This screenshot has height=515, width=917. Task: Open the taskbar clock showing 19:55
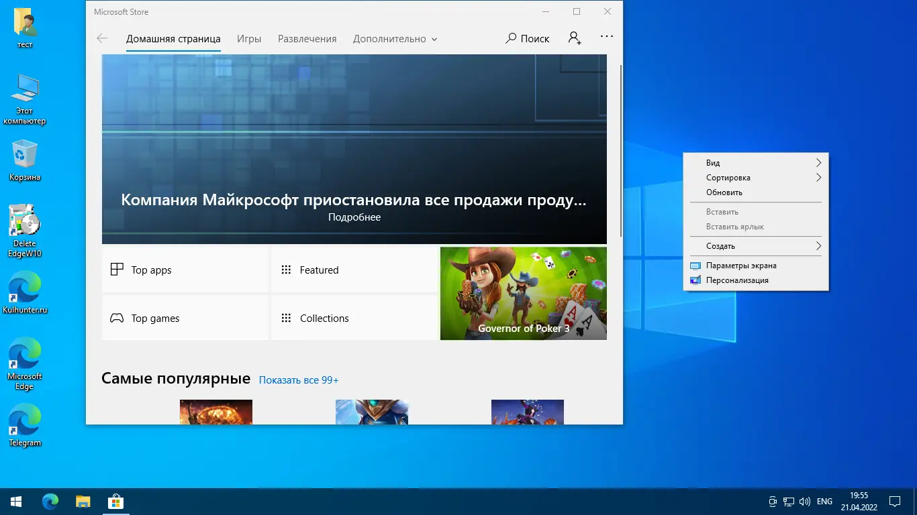click(859, 502)
